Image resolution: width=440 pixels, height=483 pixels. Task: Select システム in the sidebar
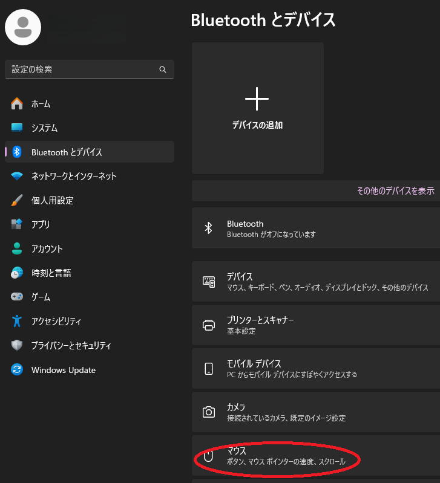(x=44, y=128)
